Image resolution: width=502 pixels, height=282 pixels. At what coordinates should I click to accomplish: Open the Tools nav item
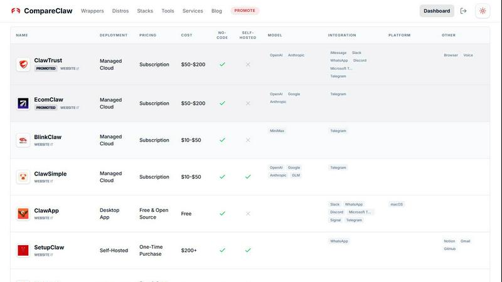click(x=168, y=11)
